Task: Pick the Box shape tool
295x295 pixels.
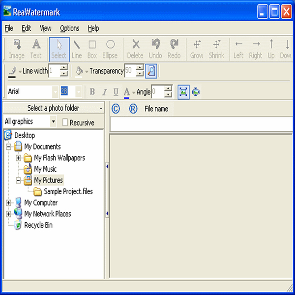Action: point(92,49)
